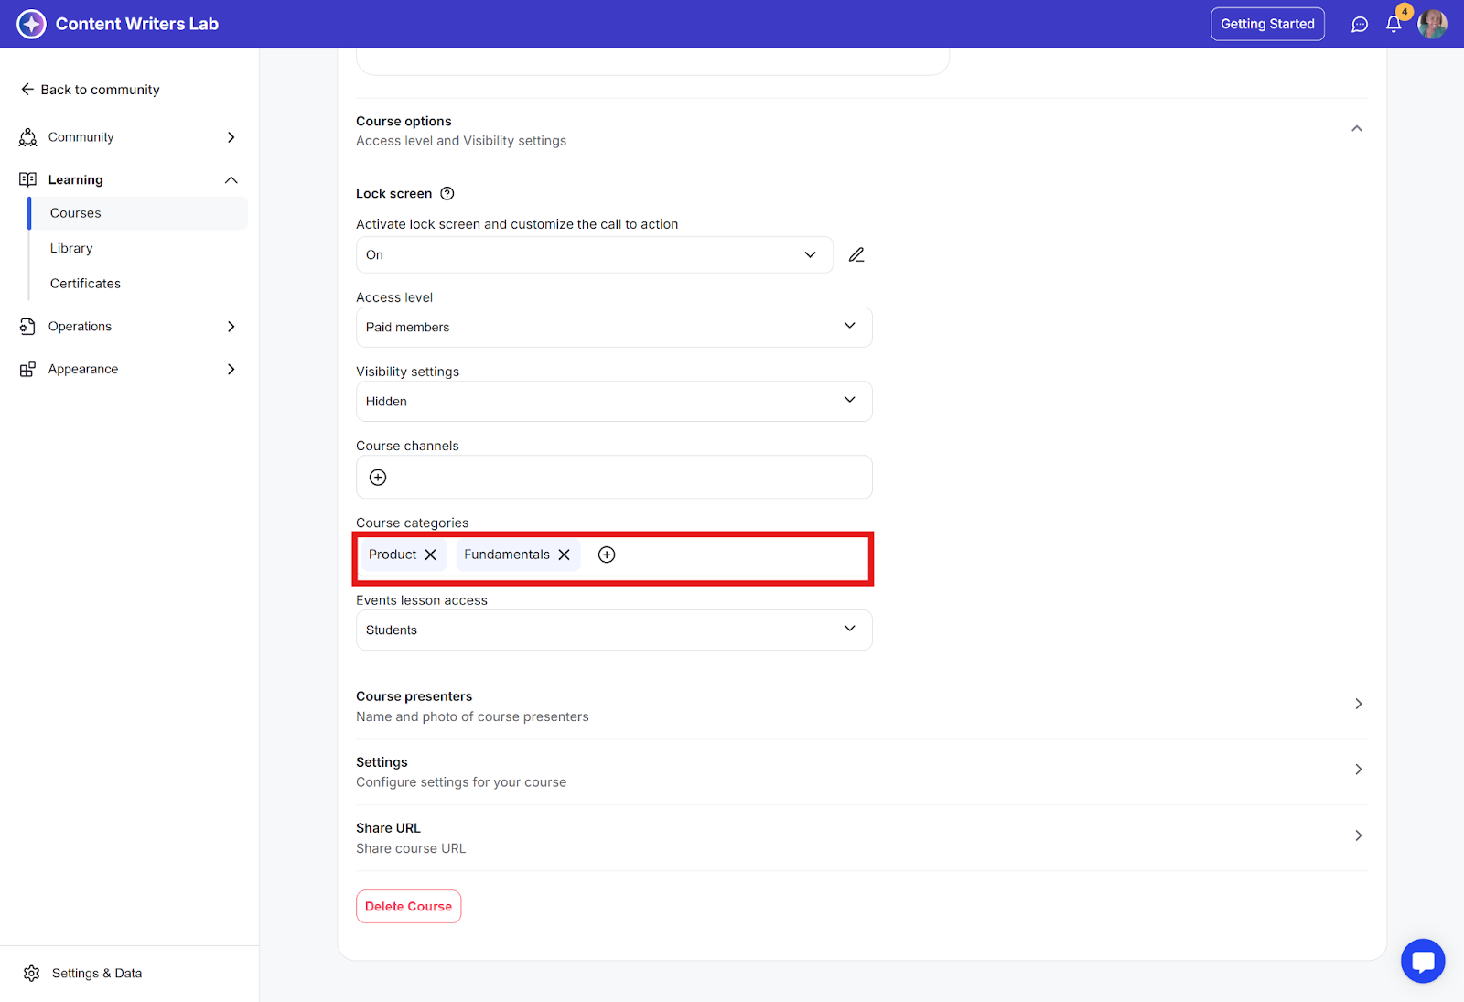Image resolution: width=1464 pixels, height=1002 pixels.
Task: Collapse the Course options section
Action: click(1357, 129)
